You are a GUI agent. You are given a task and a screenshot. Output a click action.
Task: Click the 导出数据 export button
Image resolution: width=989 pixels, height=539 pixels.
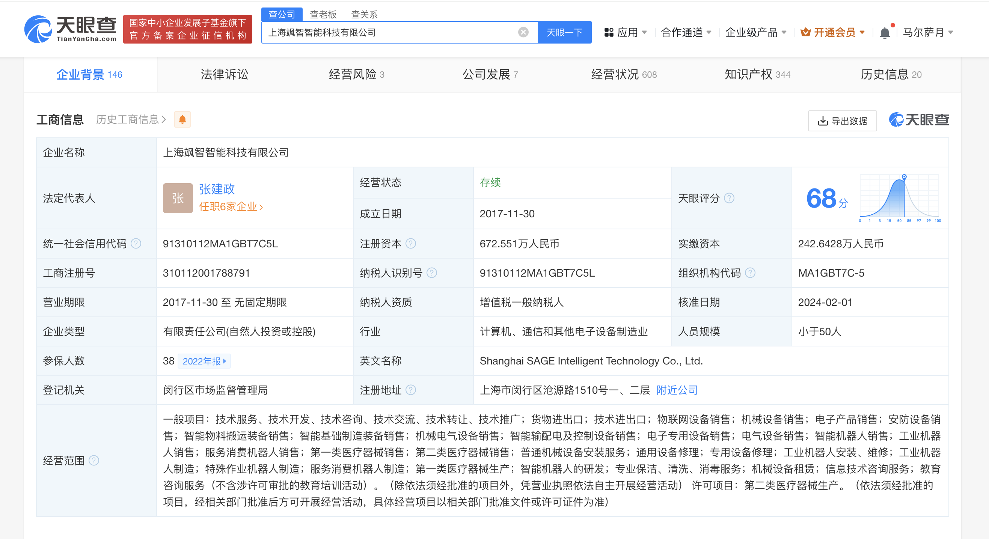842,121
